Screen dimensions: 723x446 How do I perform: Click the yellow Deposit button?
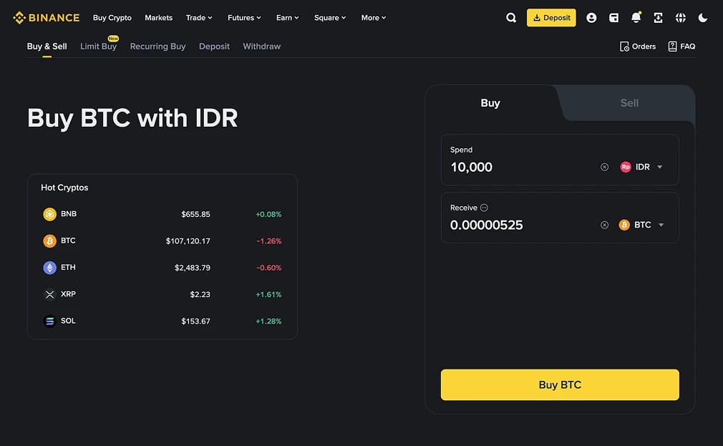point(550,17)
